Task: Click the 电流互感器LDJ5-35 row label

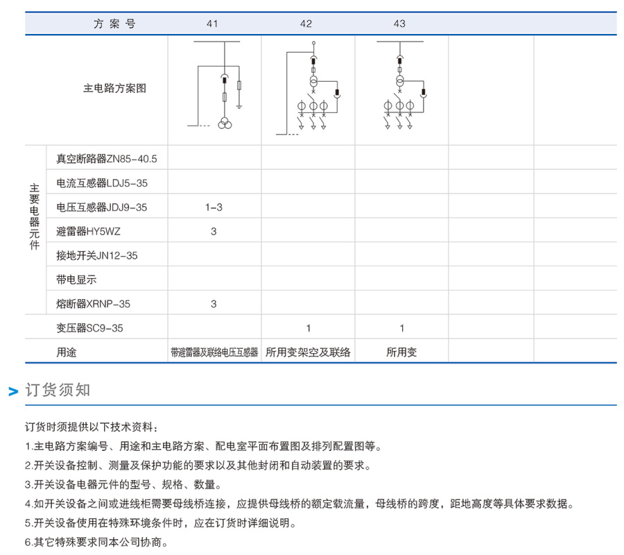Action: [102, 183]
